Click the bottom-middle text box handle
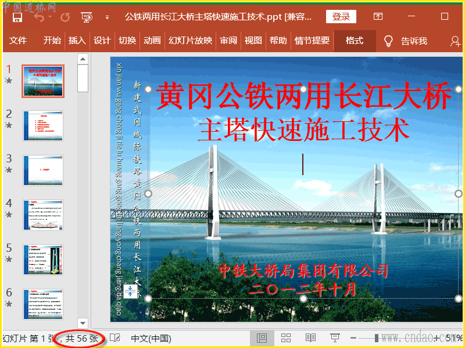 (x=303, y=299)
